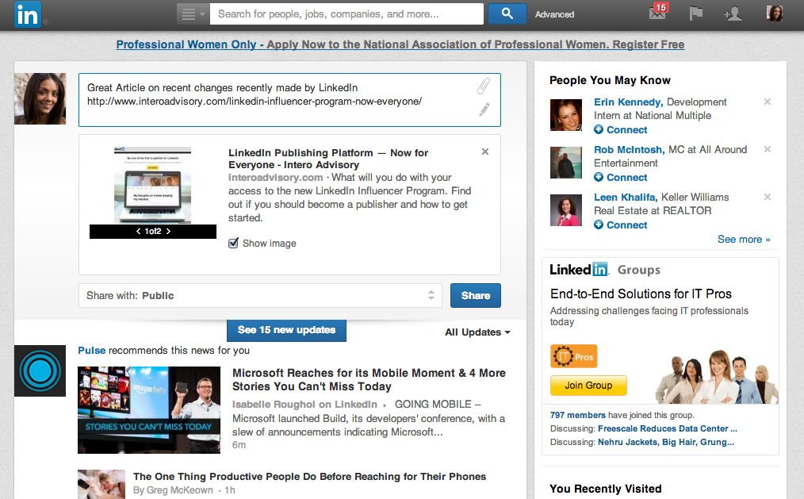The width and height of the screenshot is (804, 499).
Task: Open the profile photo account menu
Action: click(774, 13)
